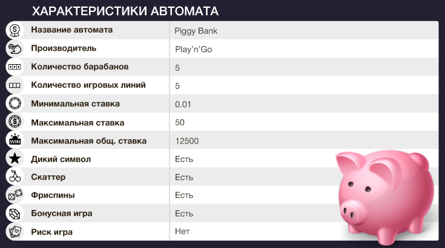
Task: Click the Фриспины row label
Action: click(x=53, y=195)
